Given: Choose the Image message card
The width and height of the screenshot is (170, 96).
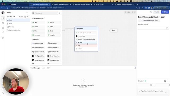Looking at the screenshot, I should [54, 22].
